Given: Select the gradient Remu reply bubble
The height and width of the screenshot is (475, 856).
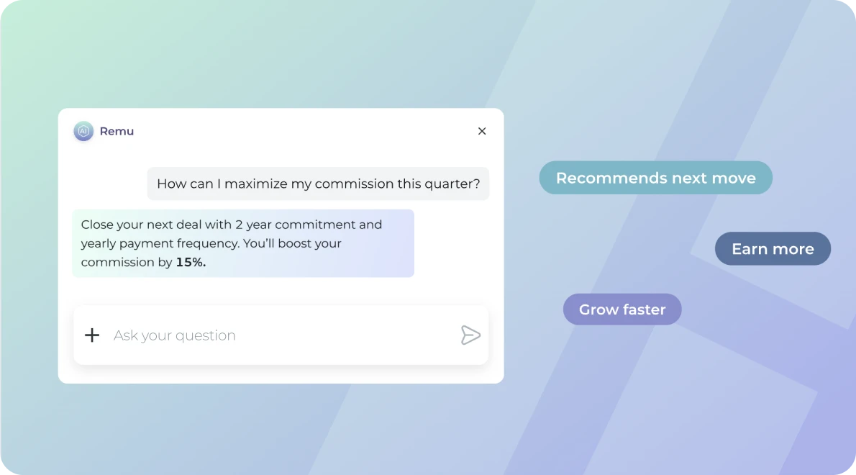Looking at the screenshot, I should coord(243,243).
